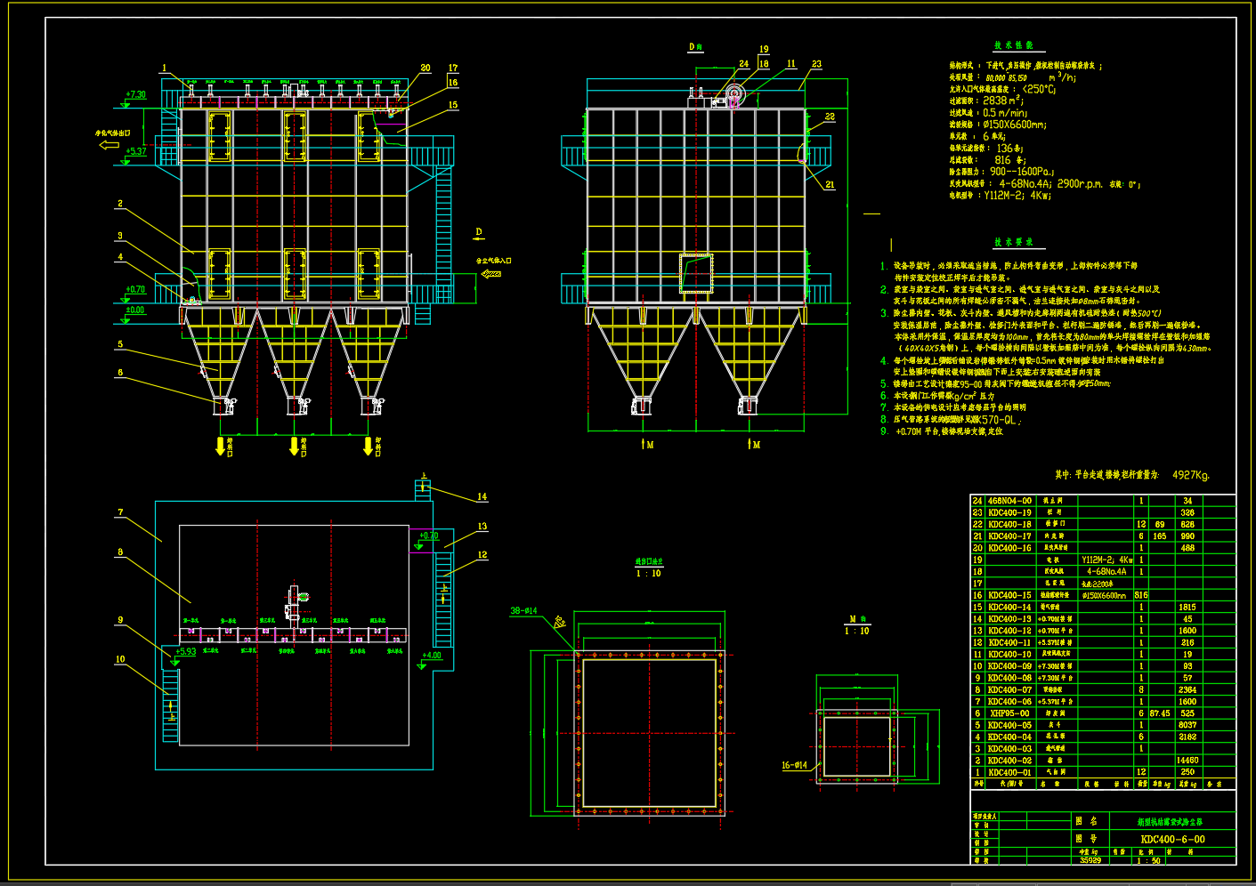Select the scale value 1 : 50
This screenshot has height=886, width=1256.
1148,860
